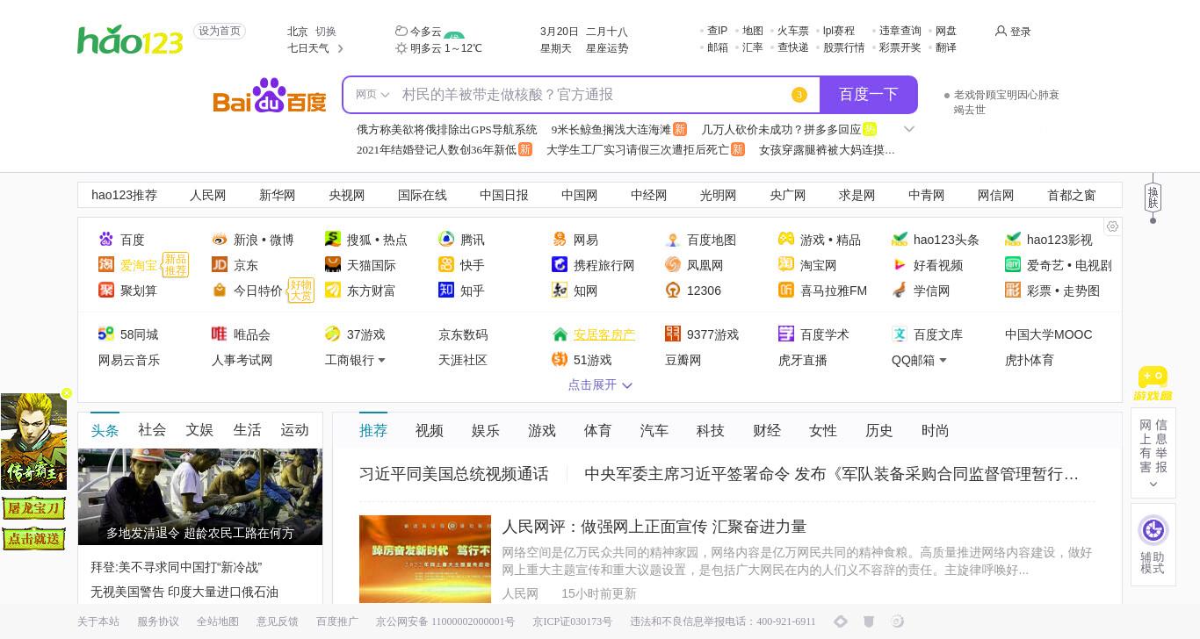
Task: Open the 网页 search type dropdown
Action: click(x=372, y=95)
